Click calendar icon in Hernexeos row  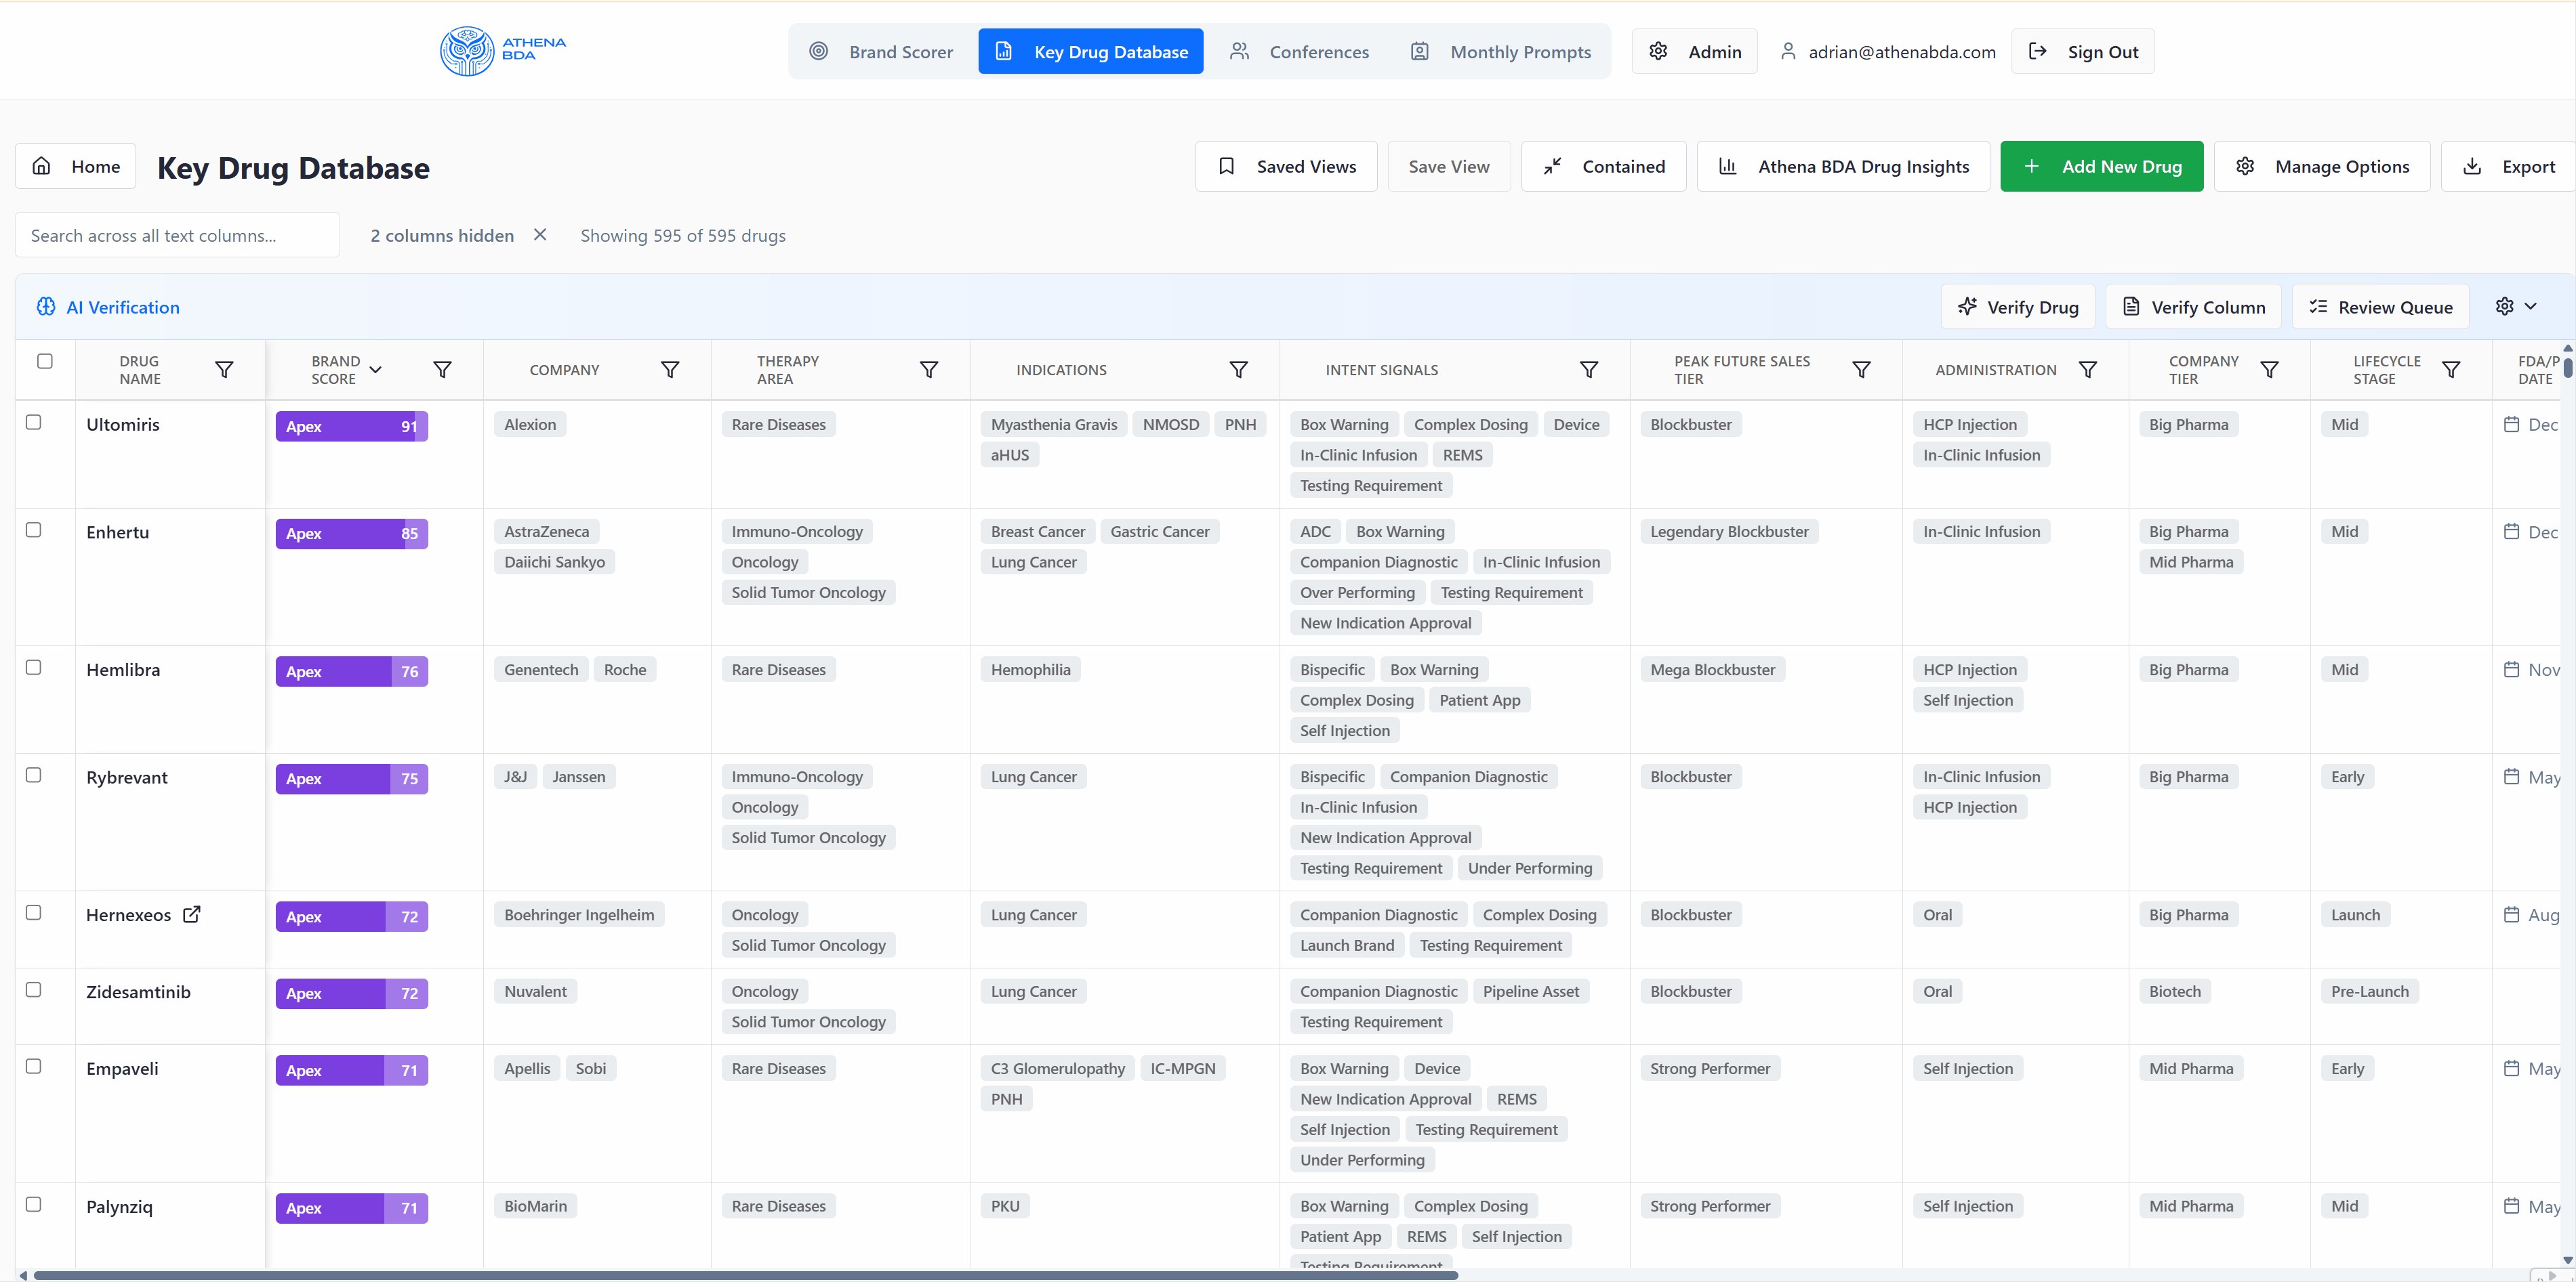click(2511, 914)
